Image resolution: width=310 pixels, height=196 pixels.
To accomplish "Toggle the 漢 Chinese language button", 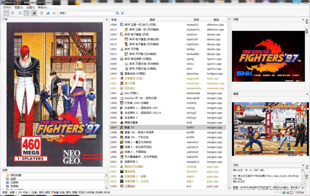I will tap(34, 13).
